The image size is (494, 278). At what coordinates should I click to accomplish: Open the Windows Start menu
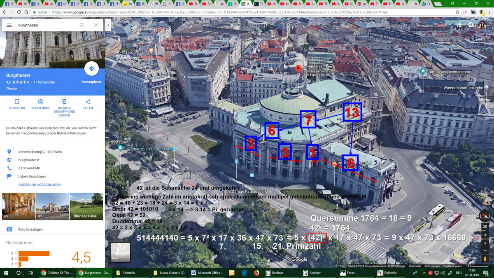click(6, 273)
